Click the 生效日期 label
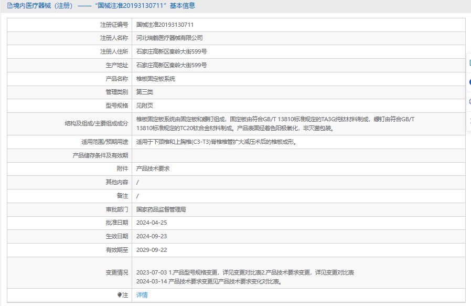The image size is (471, 306). 117,236
